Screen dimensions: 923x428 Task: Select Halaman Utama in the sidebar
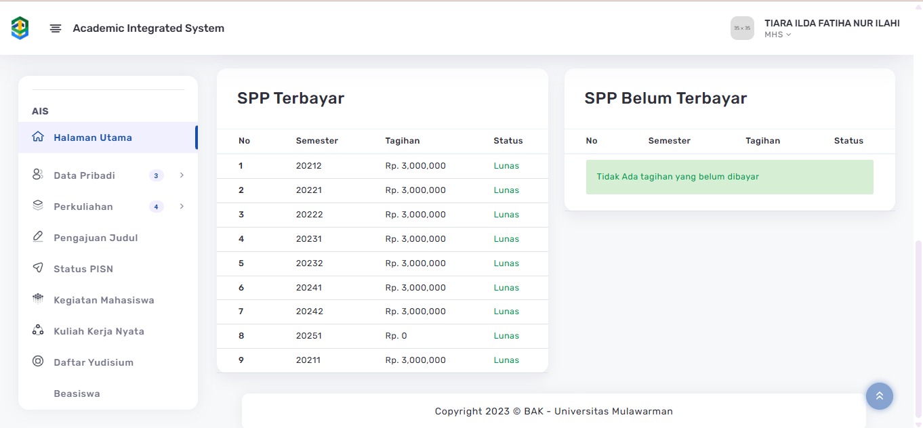pyautogui.click(x=93, y=137)
